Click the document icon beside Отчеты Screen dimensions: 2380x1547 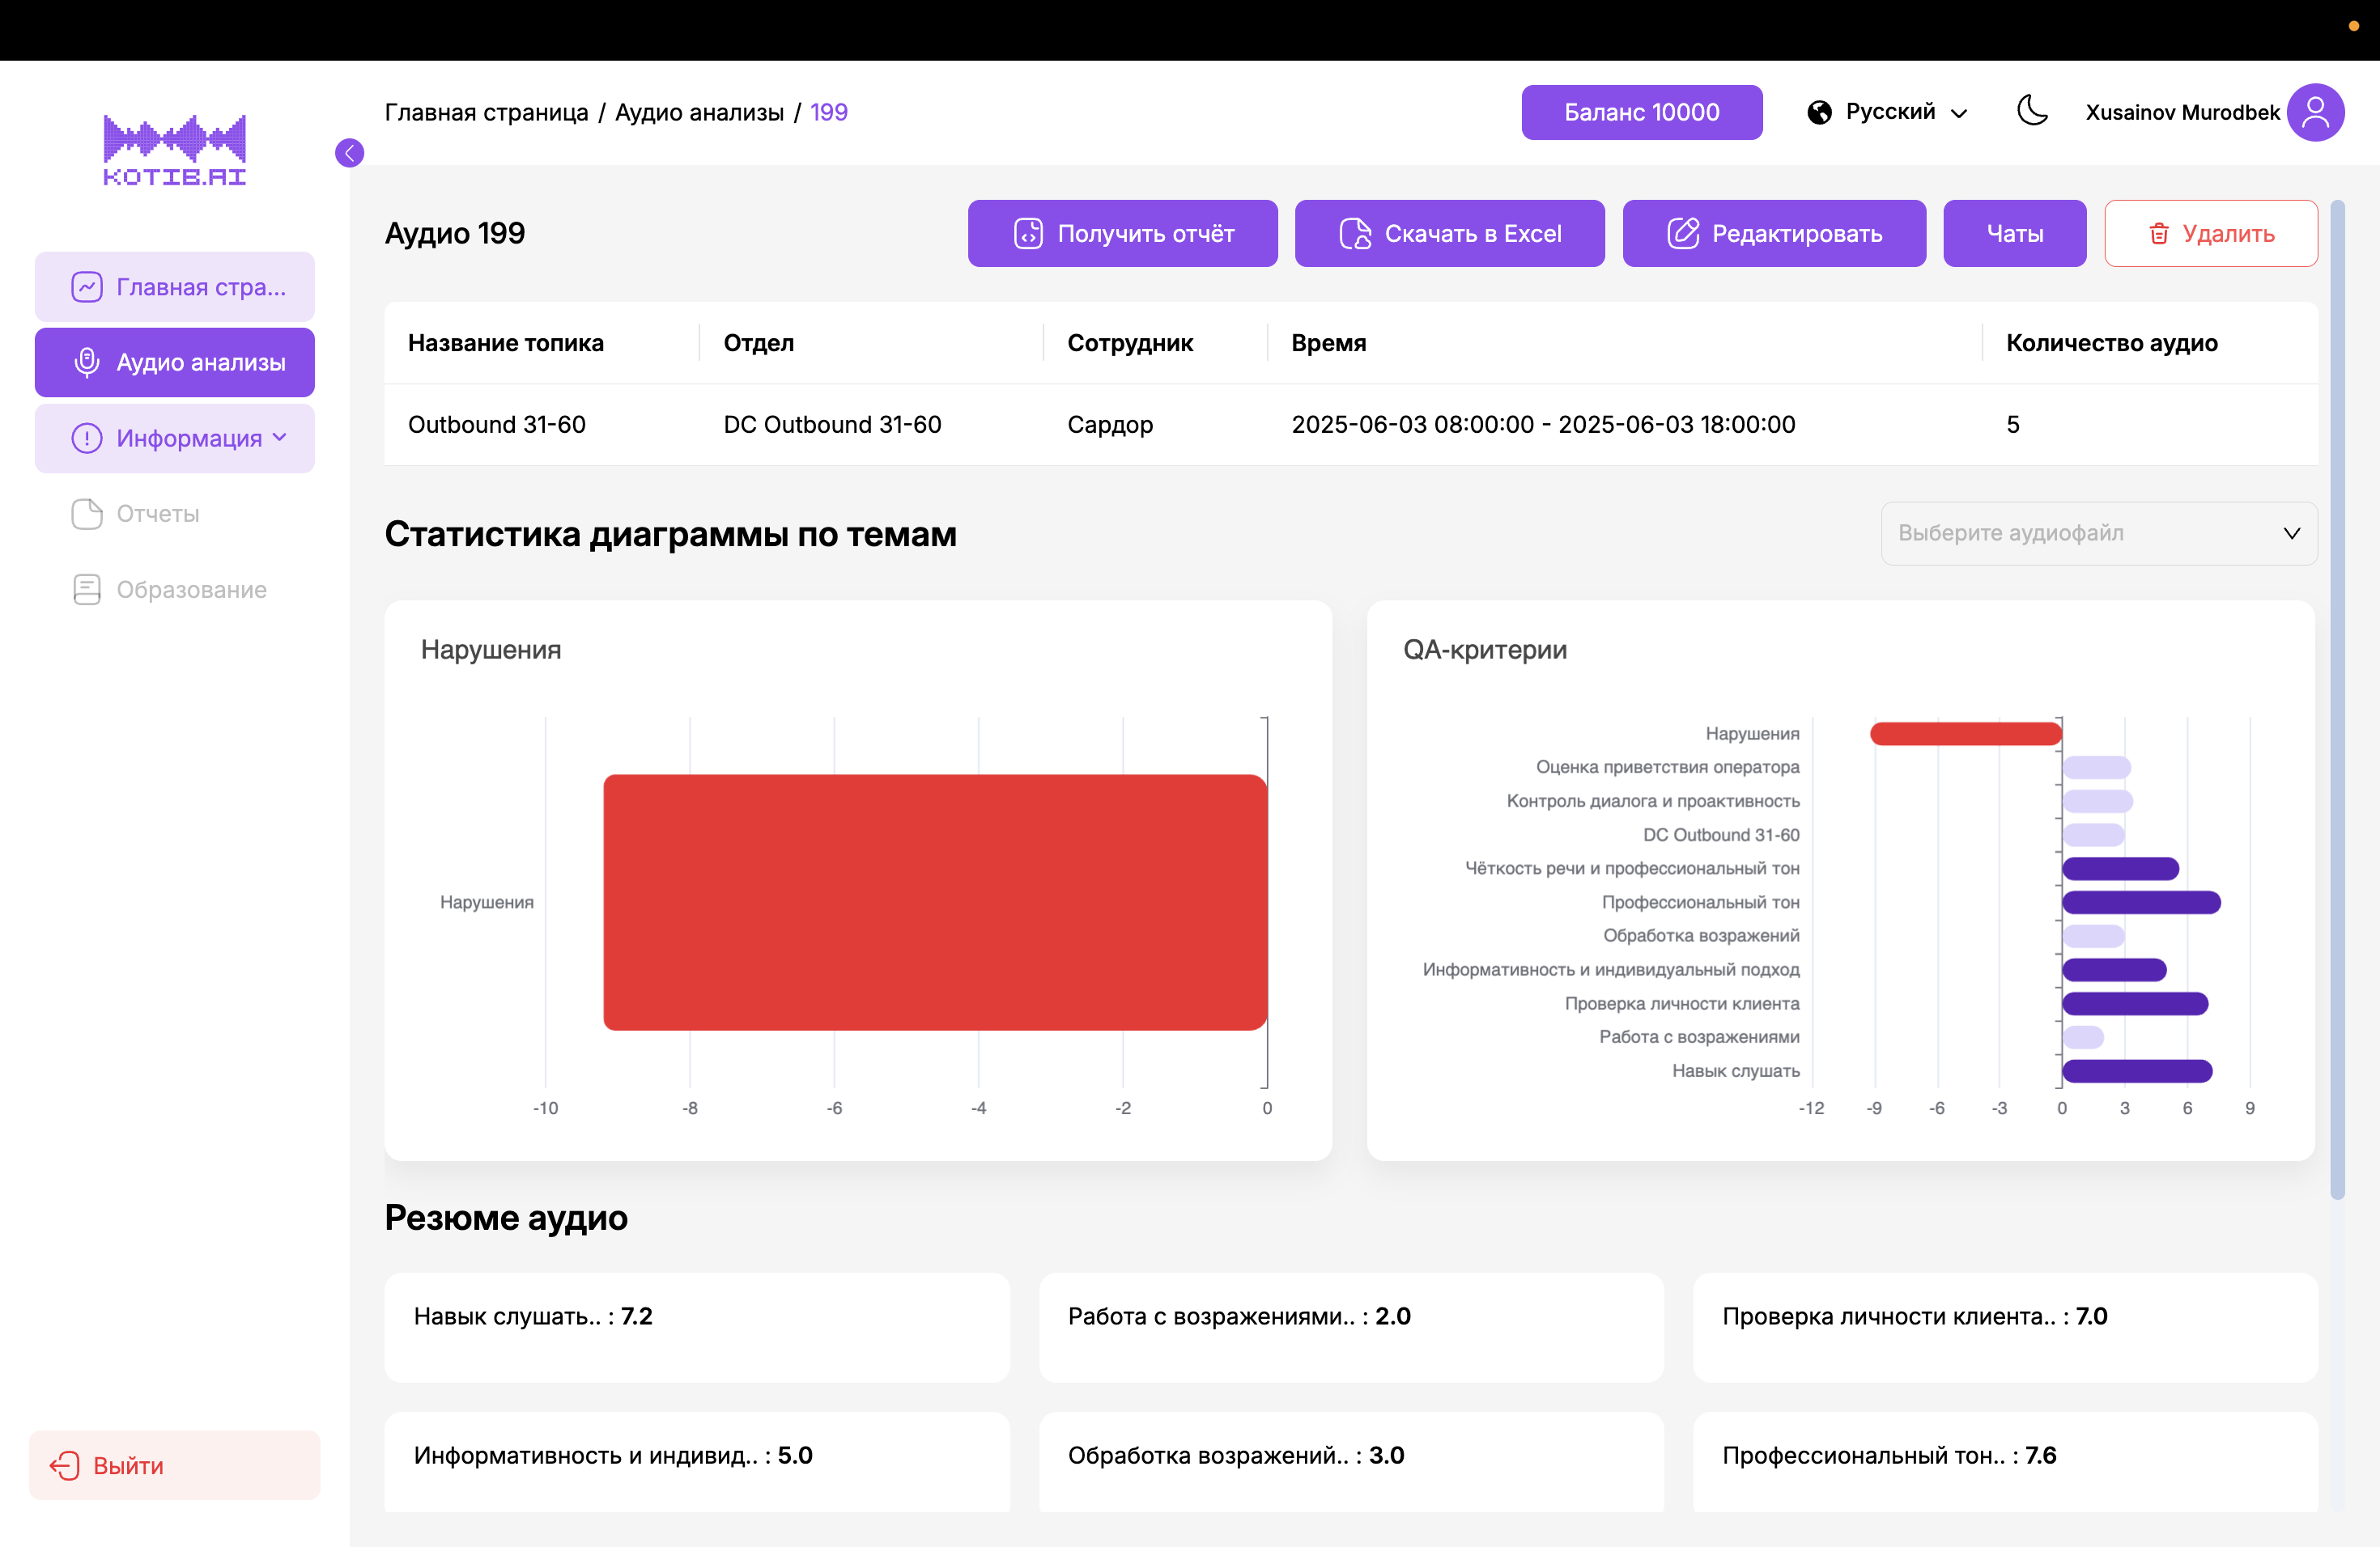point(87,514)
